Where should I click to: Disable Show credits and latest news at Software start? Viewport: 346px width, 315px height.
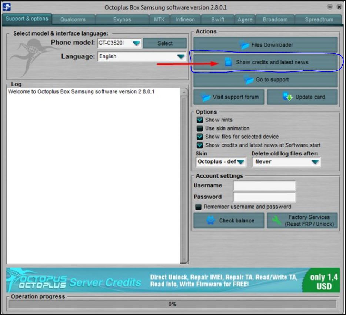click(200, 145)
